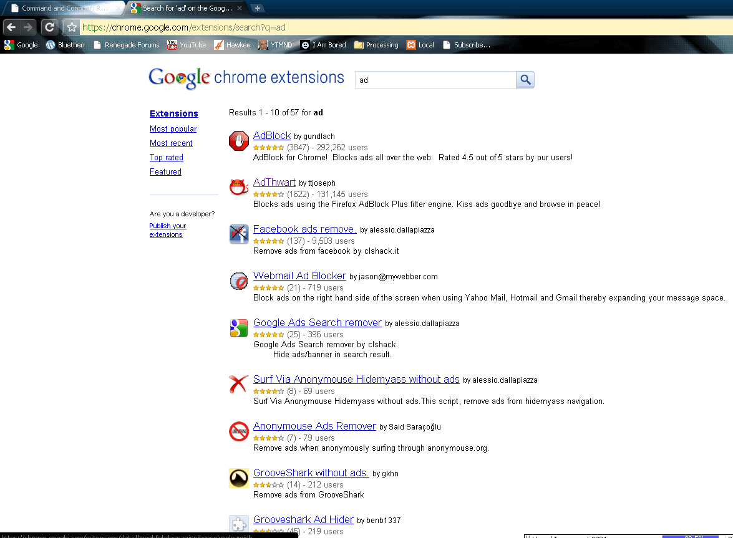Reload the page with the refresh button
Viewport: 733px width, 538px height.
click(50, 27)
